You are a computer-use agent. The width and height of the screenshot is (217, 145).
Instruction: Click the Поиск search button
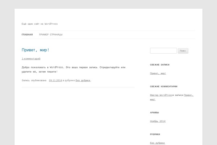click(x=183, y=51)
